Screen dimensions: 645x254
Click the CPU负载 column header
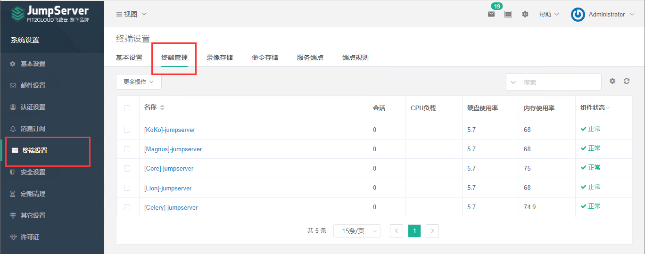(423, 108)
